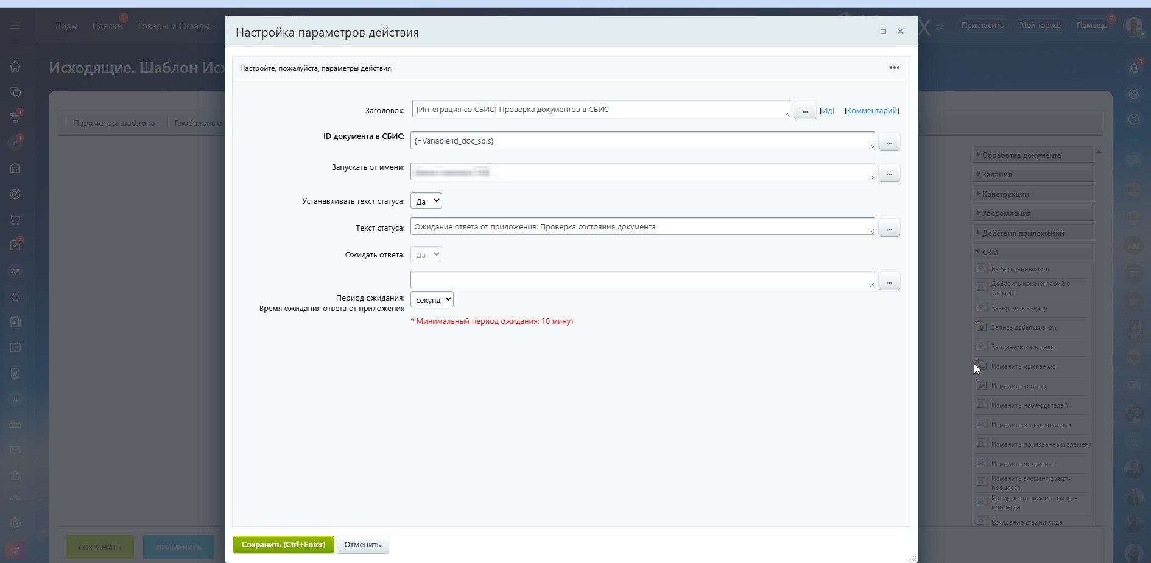Switch to the Параметры шаблона tab
Viewport: 1151px width, 563px height.
point(114,123)
